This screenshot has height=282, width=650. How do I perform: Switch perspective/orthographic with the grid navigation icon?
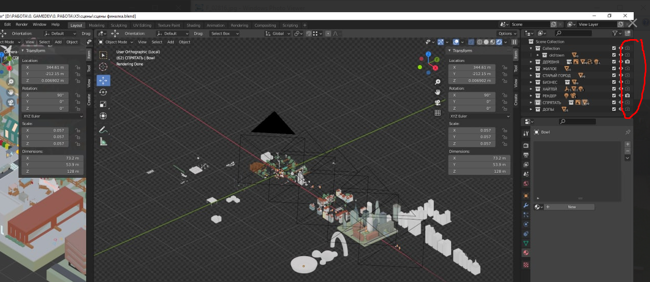(x=437, y=113)
